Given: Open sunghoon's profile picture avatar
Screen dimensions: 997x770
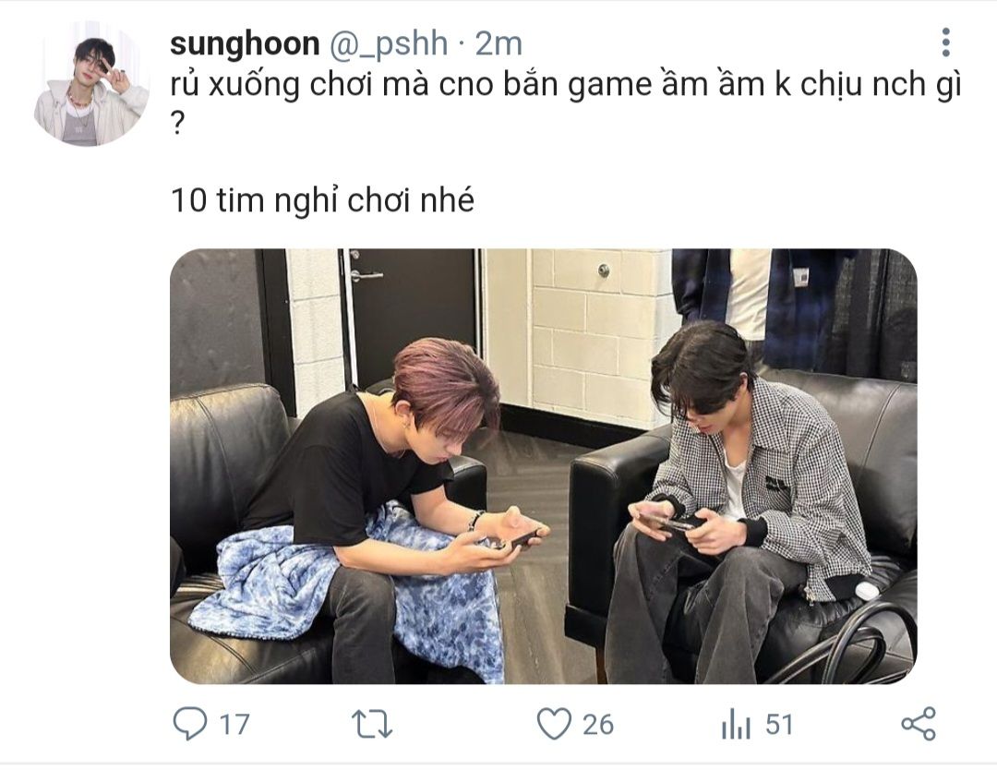Looking at the screenshot, I should pyautogui.click(x=90, y=83).
